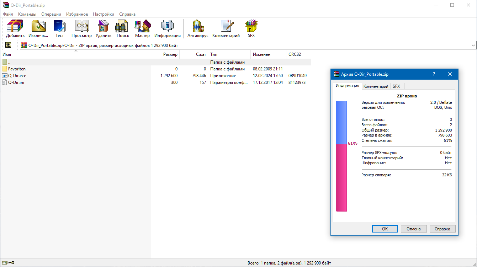The width and height of the screenshot is (477, 267).
Task: Click date 12.02.2024 17:50
Action: point(268,76)
